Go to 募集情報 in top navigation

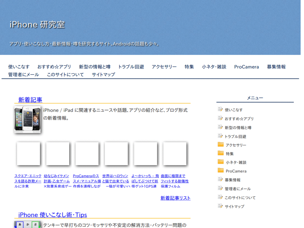coord(276,67)
